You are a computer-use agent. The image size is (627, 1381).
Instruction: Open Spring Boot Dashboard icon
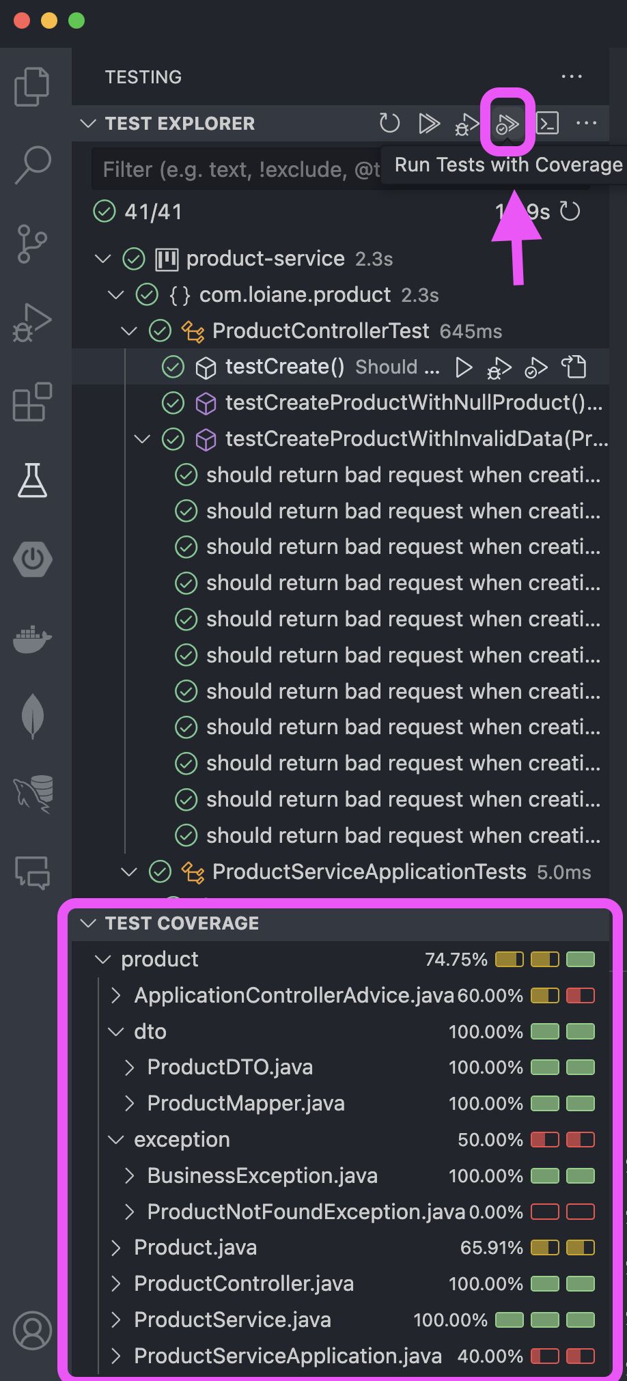[32, 559]
